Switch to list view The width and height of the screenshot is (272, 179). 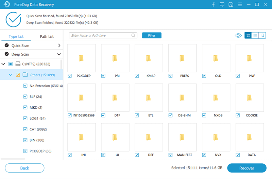coord(255,35)
